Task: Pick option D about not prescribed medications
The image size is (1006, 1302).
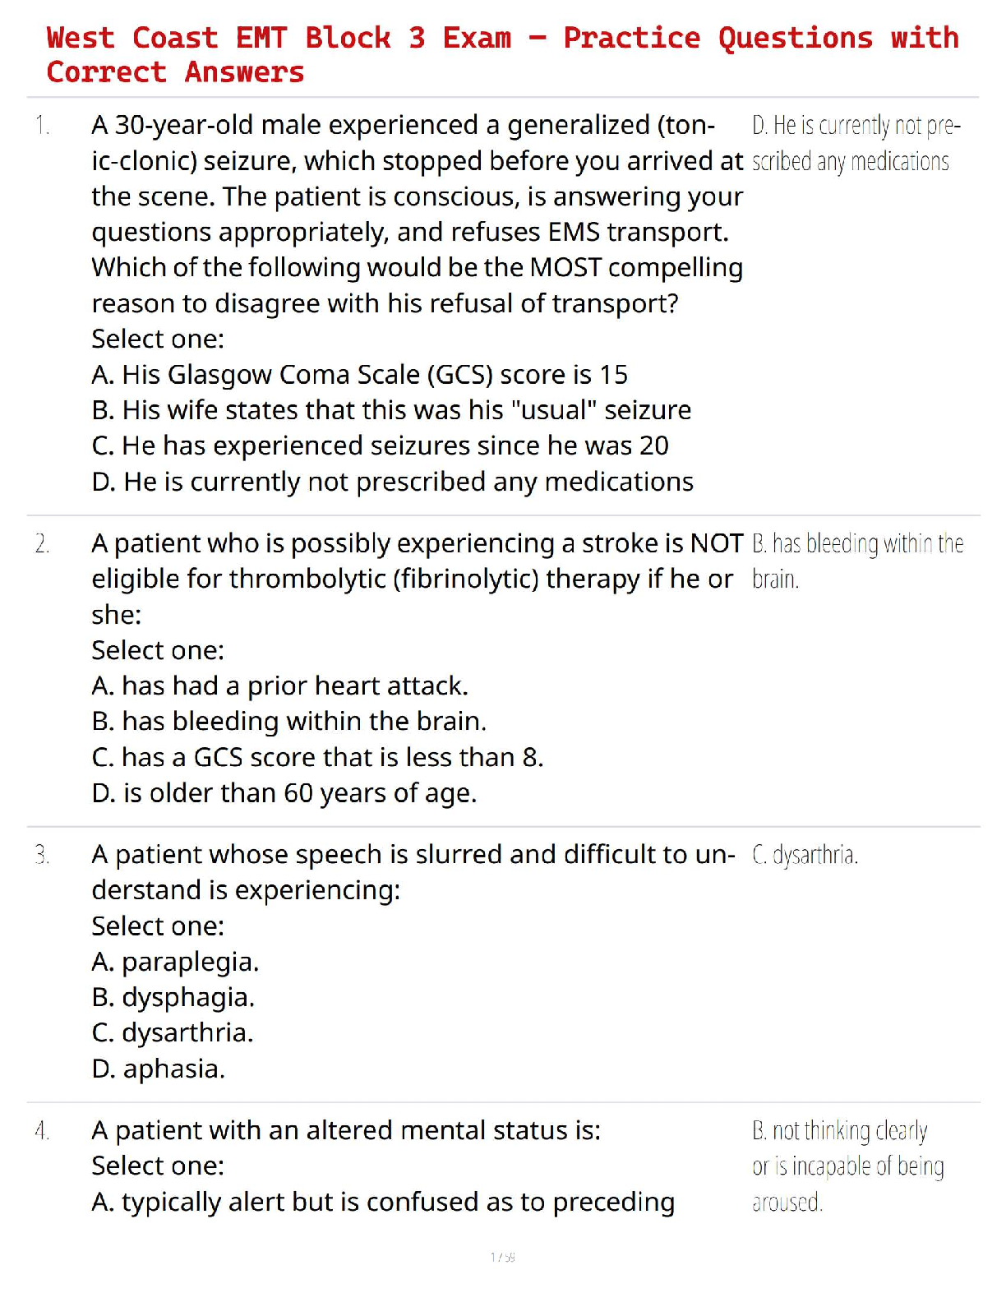Action: pyautogui.click(x=392, y=482)
